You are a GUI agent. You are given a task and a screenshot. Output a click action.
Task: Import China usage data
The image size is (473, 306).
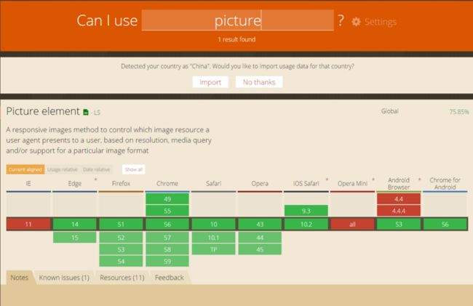click(x=210, y=82)
